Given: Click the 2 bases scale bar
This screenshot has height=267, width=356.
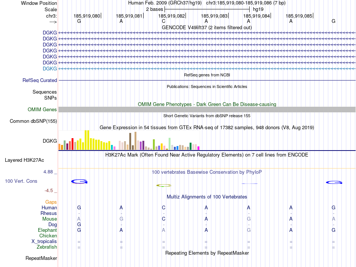Looking at the screenshot, I should 207,9.
